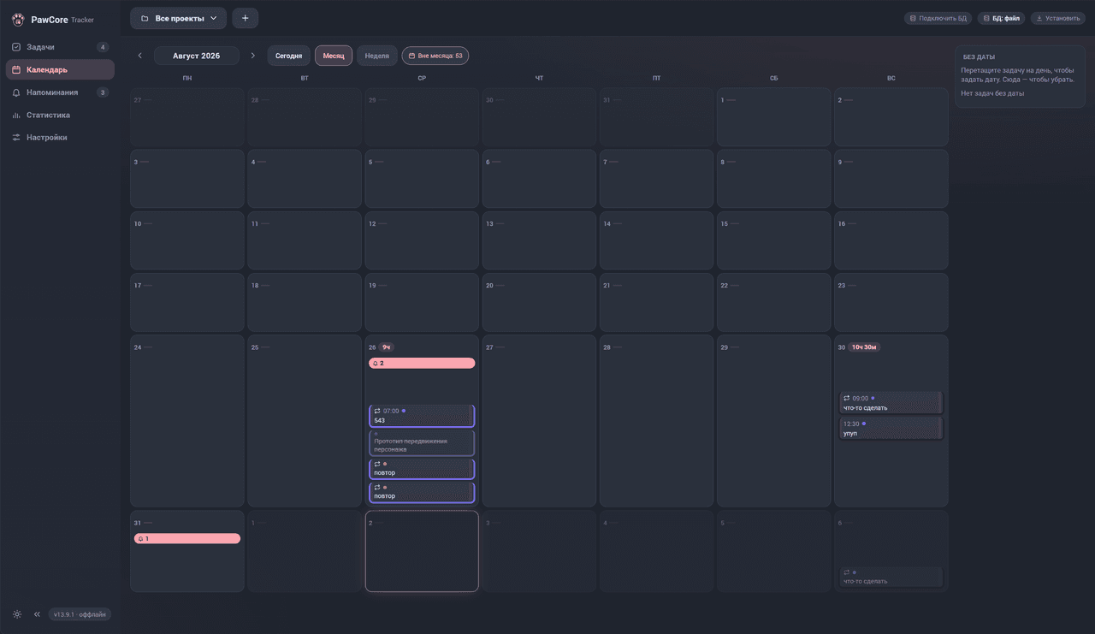Image resolution: width=1095 pixels, height=634 pixels.
Task: Open the strikethrough task Прототип передвижения персонажа
Action: click(422, 443)
